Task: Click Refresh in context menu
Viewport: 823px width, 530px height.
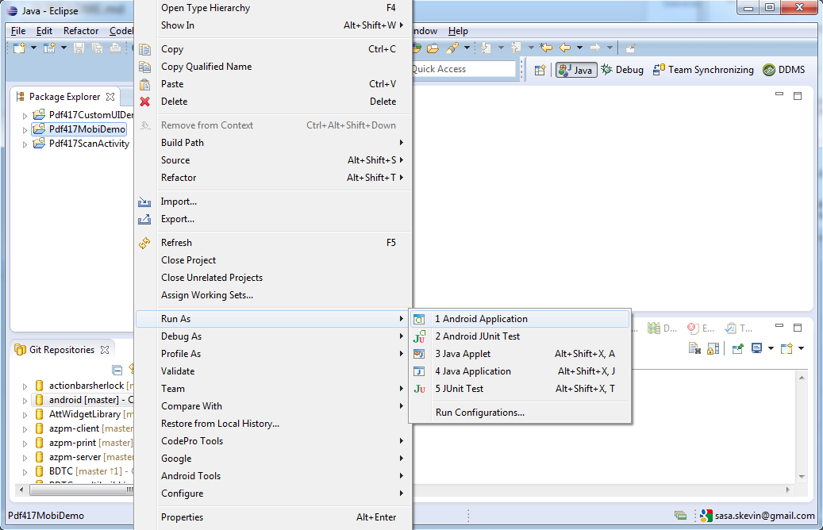Action: pos(272,243)
